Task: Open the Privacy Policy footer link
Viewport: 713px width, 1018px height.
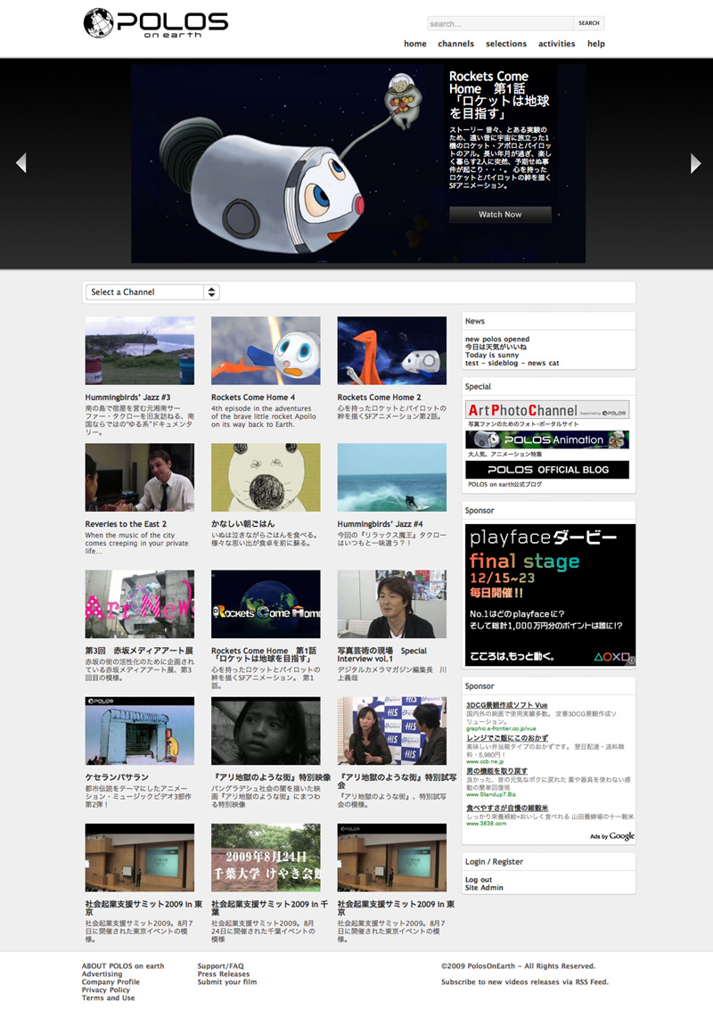Action: (106, 989)
